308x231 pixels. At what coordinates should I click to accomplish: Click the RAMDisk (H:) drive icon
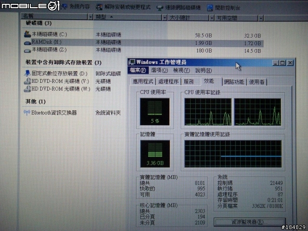[x=27, y=43]
